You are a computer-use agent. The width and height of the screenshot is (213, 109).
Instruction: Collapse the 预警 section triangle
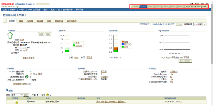[7, 90]
